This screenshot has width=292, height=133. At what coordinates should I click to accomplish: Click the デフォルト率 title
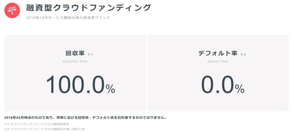pos(218,54)
